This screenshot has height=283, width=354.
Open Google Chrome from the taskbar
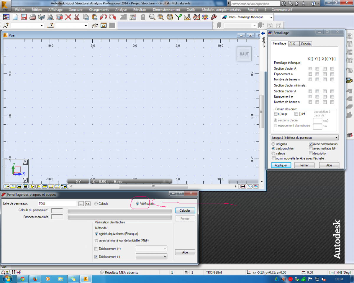point(22,279)
